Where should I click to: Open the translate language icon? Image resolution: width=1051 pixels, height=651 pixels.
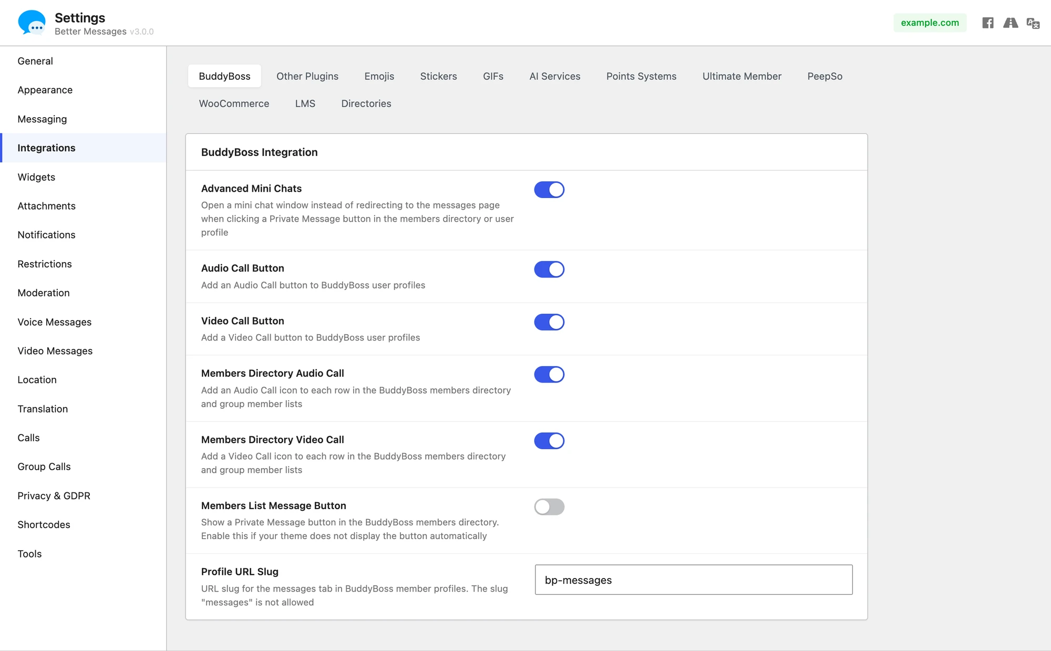pos(1033,23)
